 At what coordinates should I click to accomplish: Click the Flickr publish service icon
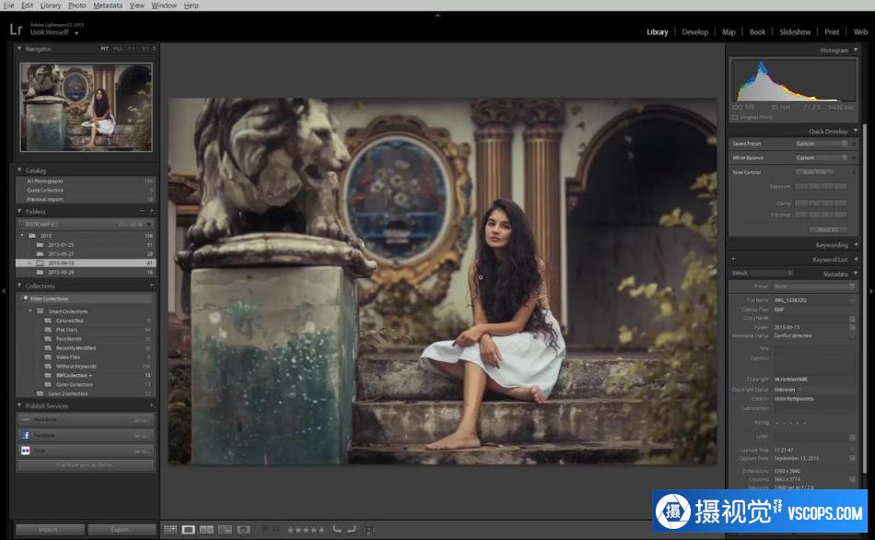(25, 451)
